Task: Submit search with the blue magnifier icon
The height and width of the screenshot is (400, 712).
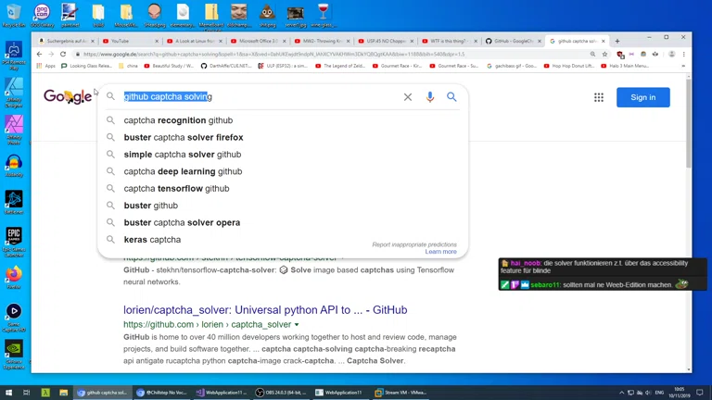Action: (x=451, y=97)
